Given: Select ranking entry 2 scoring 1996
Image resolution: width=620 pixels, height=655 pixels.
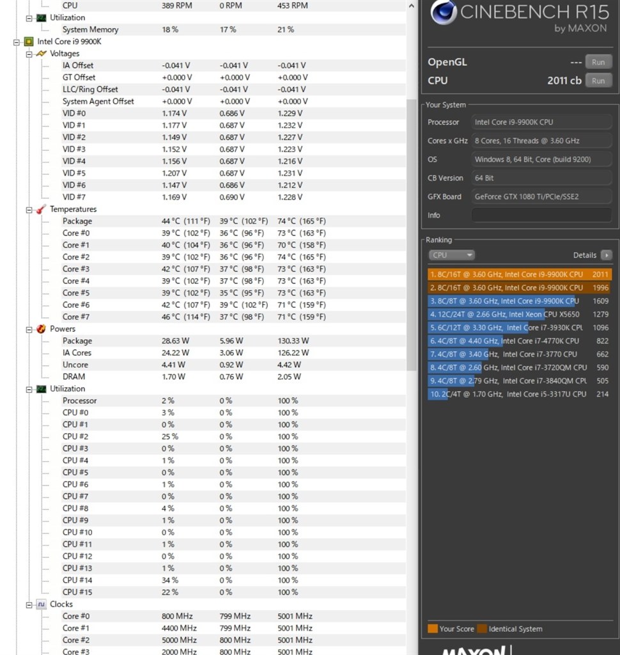Looking at the screenshot, I should point(520,288).
